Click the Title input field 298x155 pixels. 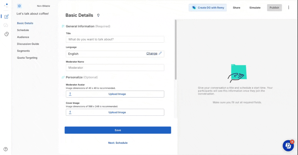coord(115,39)
